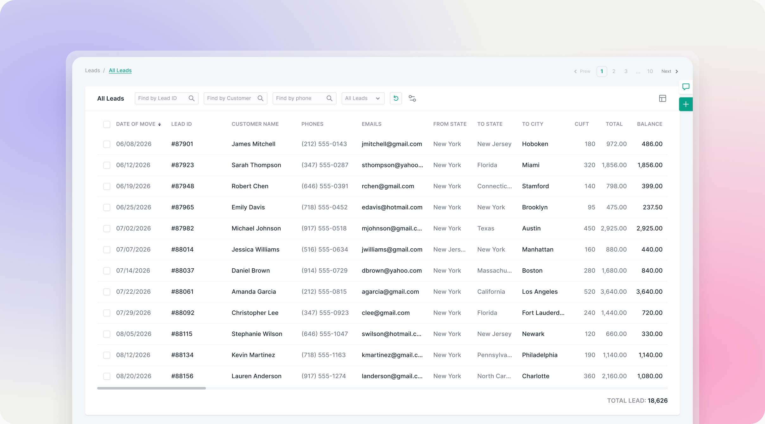The width and height of the screenshot is (765, 424).
Task: Click the Customer Name column header
Action: [255, 124]
